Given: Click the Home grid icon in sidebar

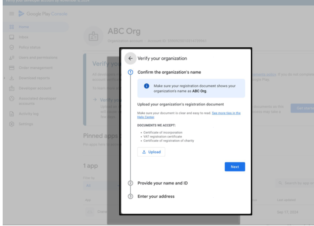Looking at the screenshot, I should tap(11, 27).
